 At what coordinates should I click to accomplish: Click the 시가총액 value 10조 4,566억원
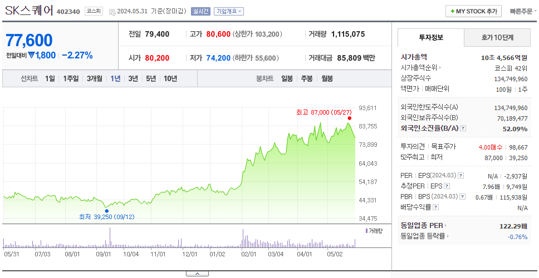[504, 58]
